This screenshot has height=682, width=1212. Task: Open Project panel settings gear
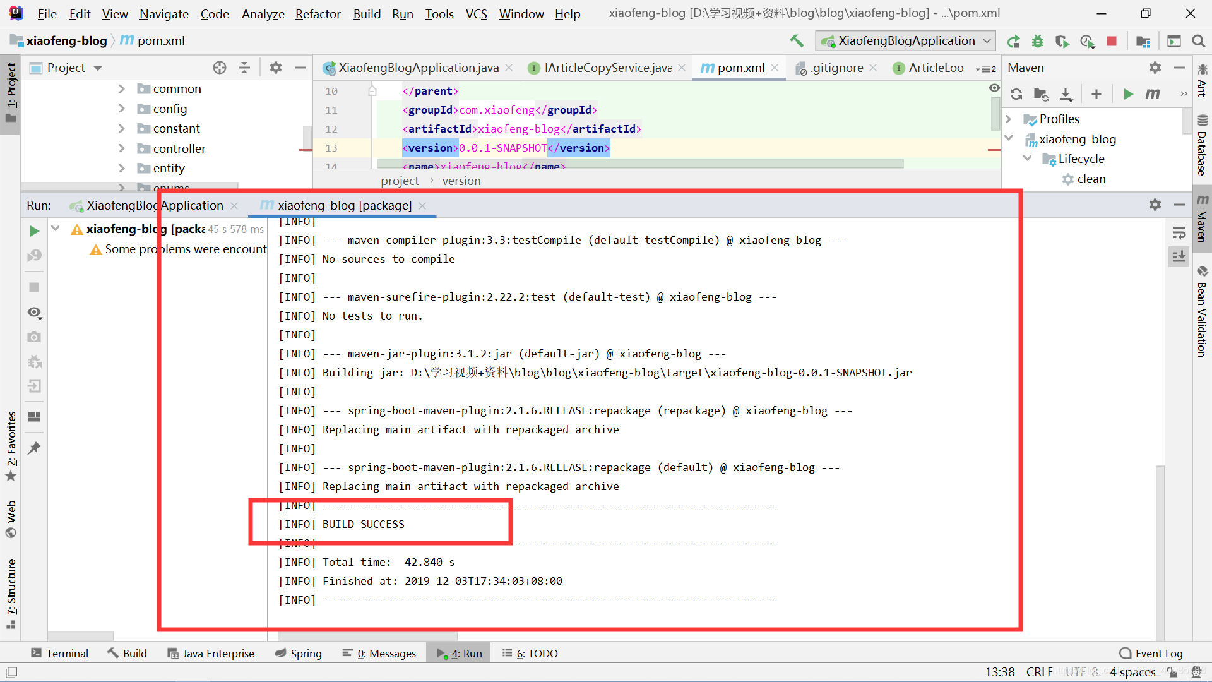(x=276, y=68)
